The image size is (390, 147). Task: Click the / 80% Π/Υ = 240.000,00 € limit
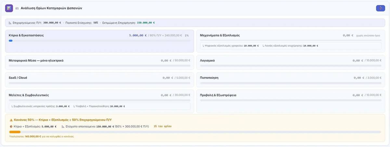click(x=165, y=35)
